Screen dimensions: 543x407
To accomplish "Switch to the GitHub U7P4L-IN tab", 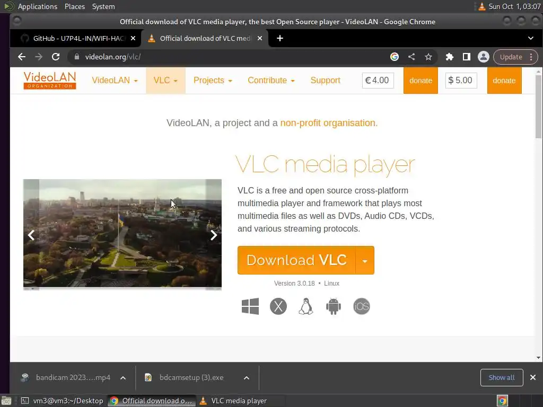I will [x=78, y=38].
